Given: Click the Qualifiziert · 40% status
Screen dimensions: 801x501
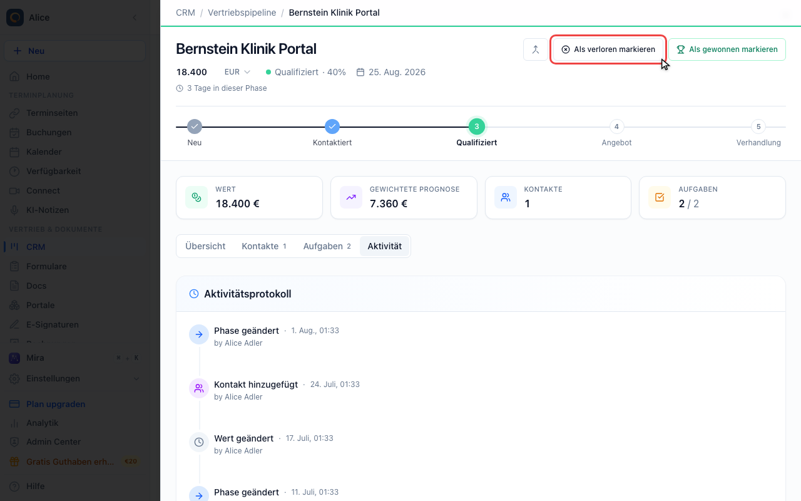Looking at the screenshot, I should 306,72.
